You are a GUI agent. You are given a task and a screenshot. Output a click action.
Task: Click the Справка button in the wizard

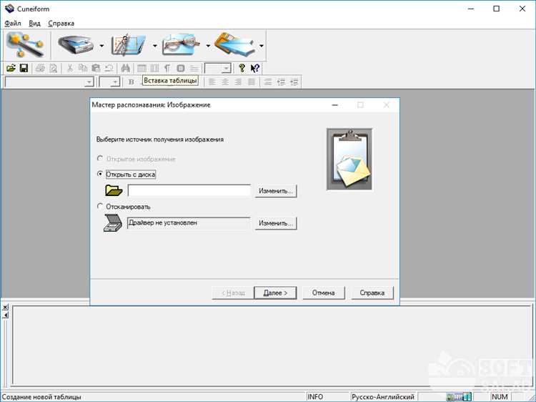(x=372, y=293)
